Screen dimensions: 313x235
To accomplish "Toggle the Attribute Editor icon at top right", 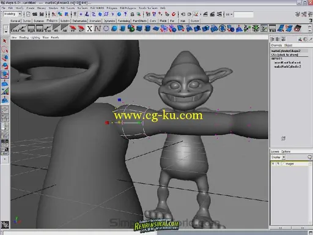I will click(298, 14).
